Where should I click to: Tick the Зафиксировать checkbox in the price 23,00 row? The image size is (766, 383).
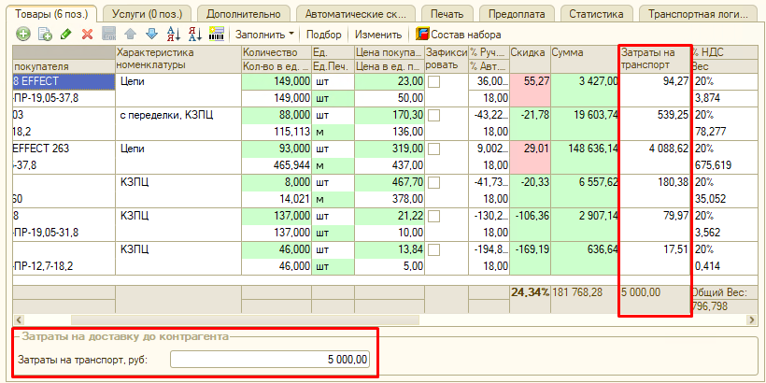pos(433,81)
